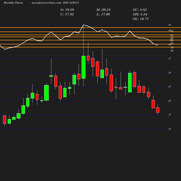Select the "OL: 14.71" reading
This screenshot has height=181, width=181.
click(x=140, y=19)
